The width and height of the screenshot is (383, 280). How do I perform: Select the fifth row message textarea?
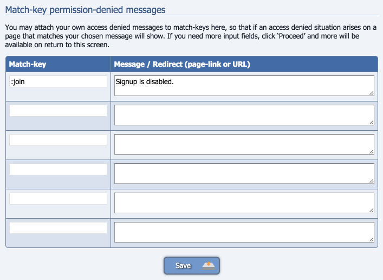[x=244, y=203]
